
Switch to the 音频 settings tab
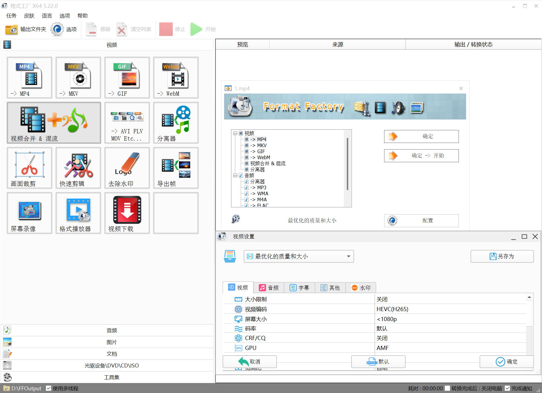click(x=269, y=288)
